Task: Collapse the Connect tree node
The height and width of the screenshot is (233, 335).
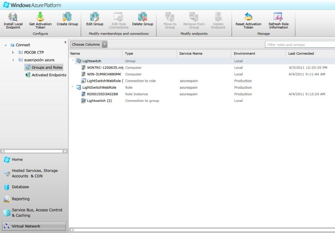Action: coord(6,45)
